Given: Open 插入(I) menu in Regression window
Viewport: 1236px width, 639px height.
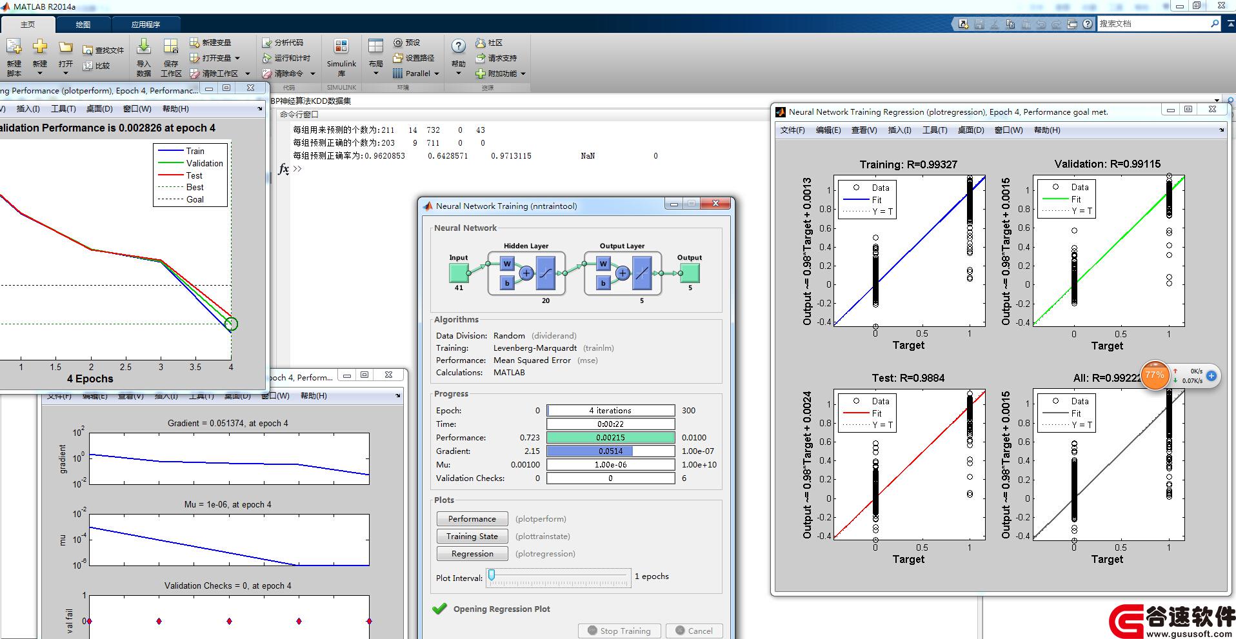Looking at the screenshot, I should [899, 130].
